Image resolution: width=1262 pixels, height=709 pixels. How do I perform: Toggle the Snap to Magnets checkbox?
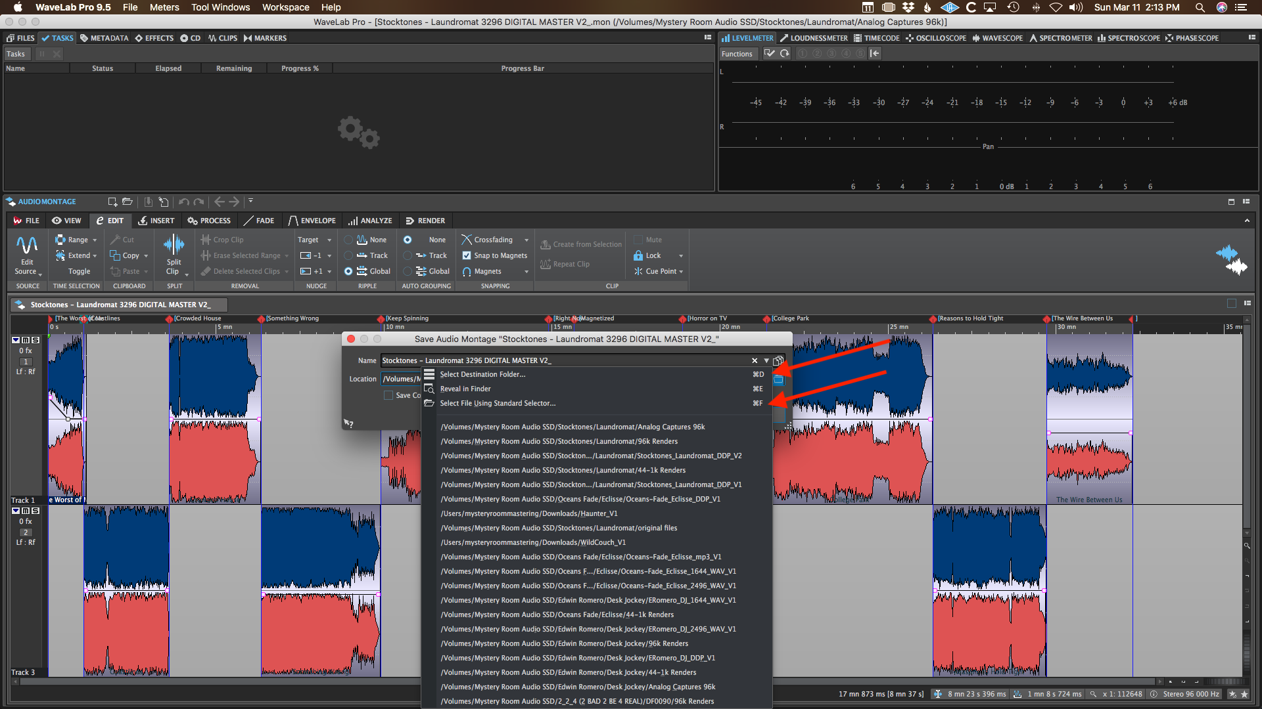click(467, 255)
